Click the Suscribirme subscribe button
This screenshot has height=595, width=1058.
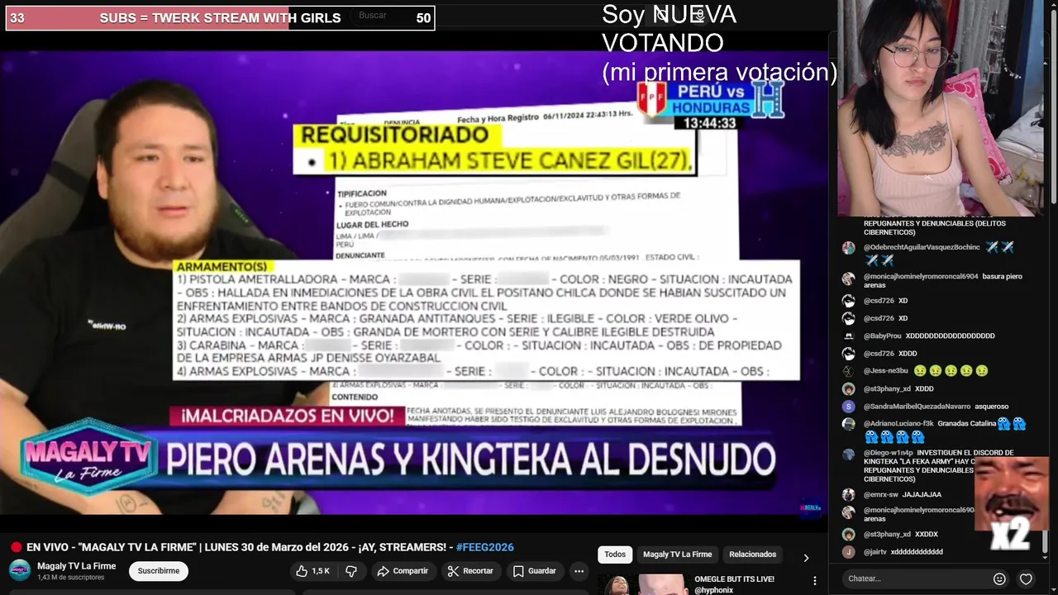[159, 571]
